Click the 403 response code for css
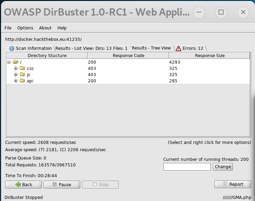Screen dimensions: 255x201 (x=92, y=68)
